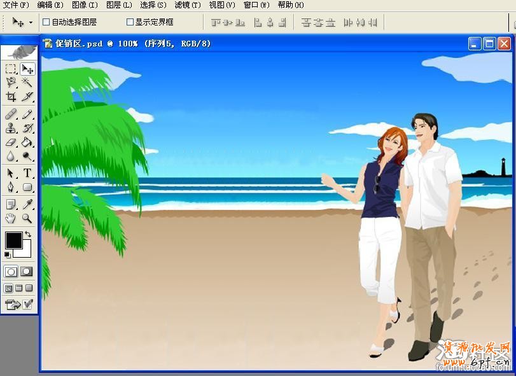Activate the Type tool
The height and width of the screenshot is (376, 516).
pos(27,173)
